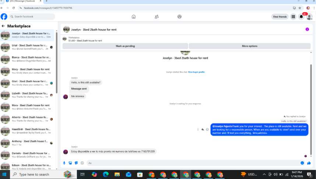
Task: Open the notifications bell icon
Action: click(x=301, y=17)
